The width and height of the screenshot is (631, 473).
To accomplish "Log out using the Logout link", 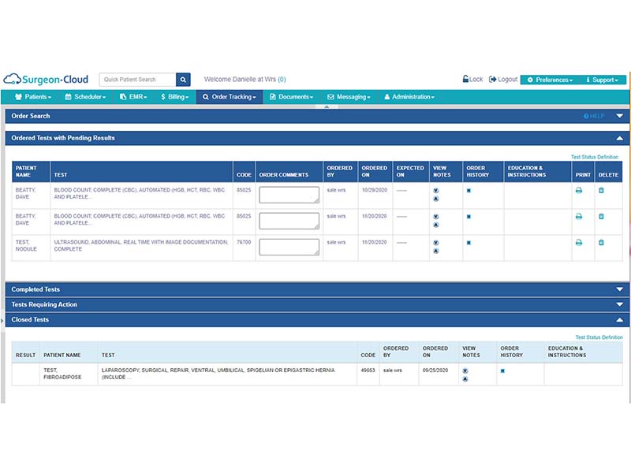I will (503, 80).
